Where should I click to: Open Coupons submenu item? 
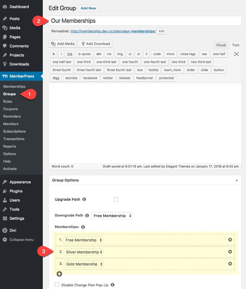tap(10, 109)
